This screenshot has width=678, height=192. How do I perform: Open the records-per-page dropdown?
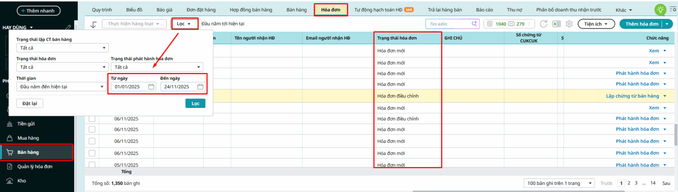pos(559,183)
